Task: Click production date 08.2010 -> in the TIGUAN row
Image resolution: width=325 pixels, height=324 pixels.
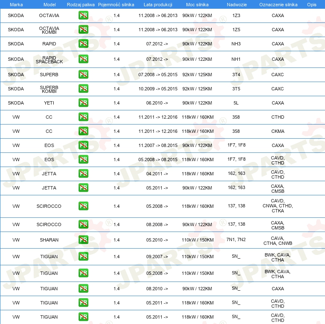Action: (x=157, y=289)
